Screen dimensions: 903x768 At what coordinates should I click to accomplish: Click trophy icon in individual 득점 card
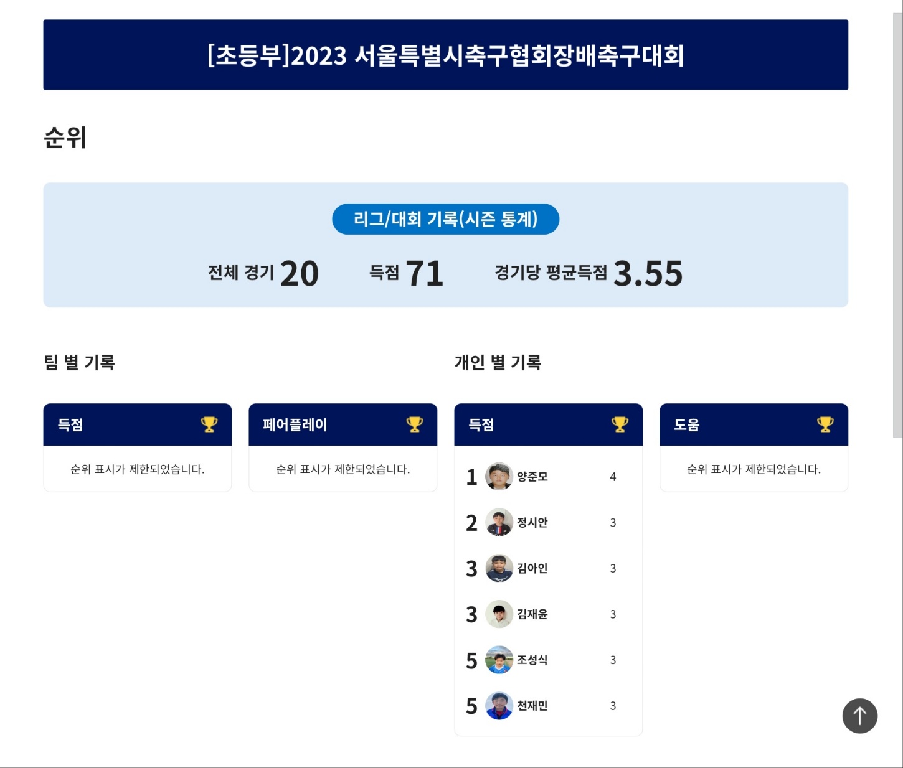coord(620,424)
